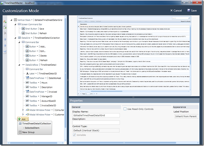Screen dimensions: 204x146
Task: Choose TimeSheetDetailCollection from Add menu
Action: (35, 123)
